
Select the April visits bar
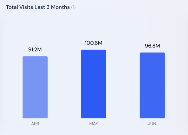[x=35, y=87]
